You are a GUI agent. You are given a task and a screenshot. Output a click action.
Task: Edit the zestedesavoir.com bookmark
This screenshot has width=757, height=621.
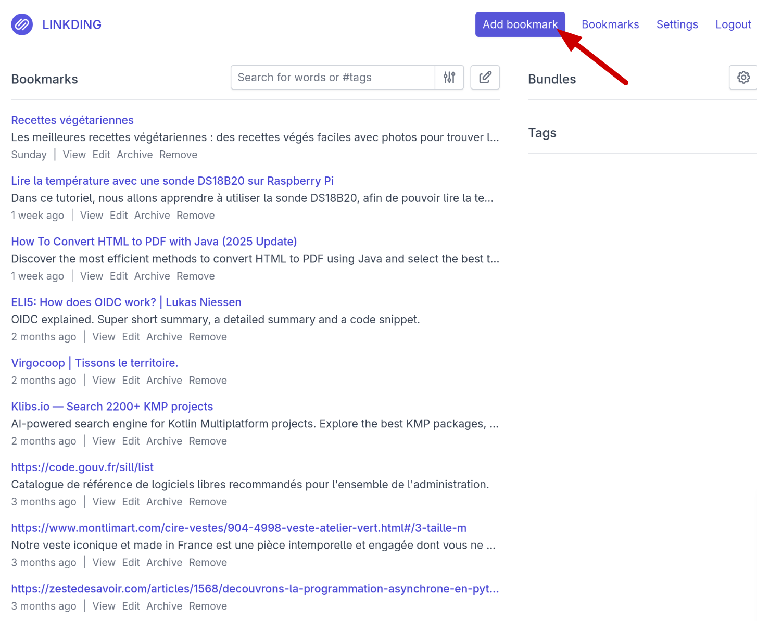click(x=131, y=606)
